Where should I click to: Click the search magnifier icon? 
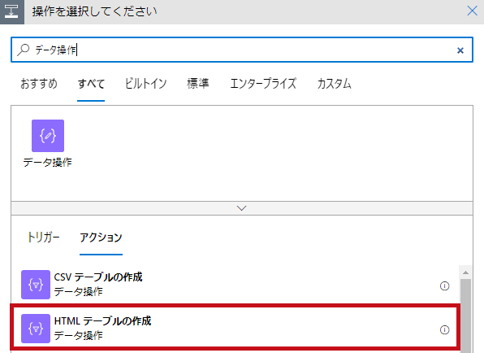click(24, 50)
